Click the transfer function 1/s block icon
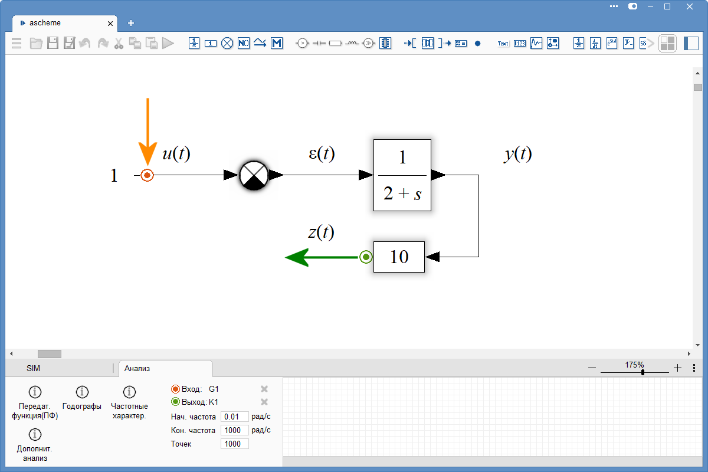 point(194,43)
